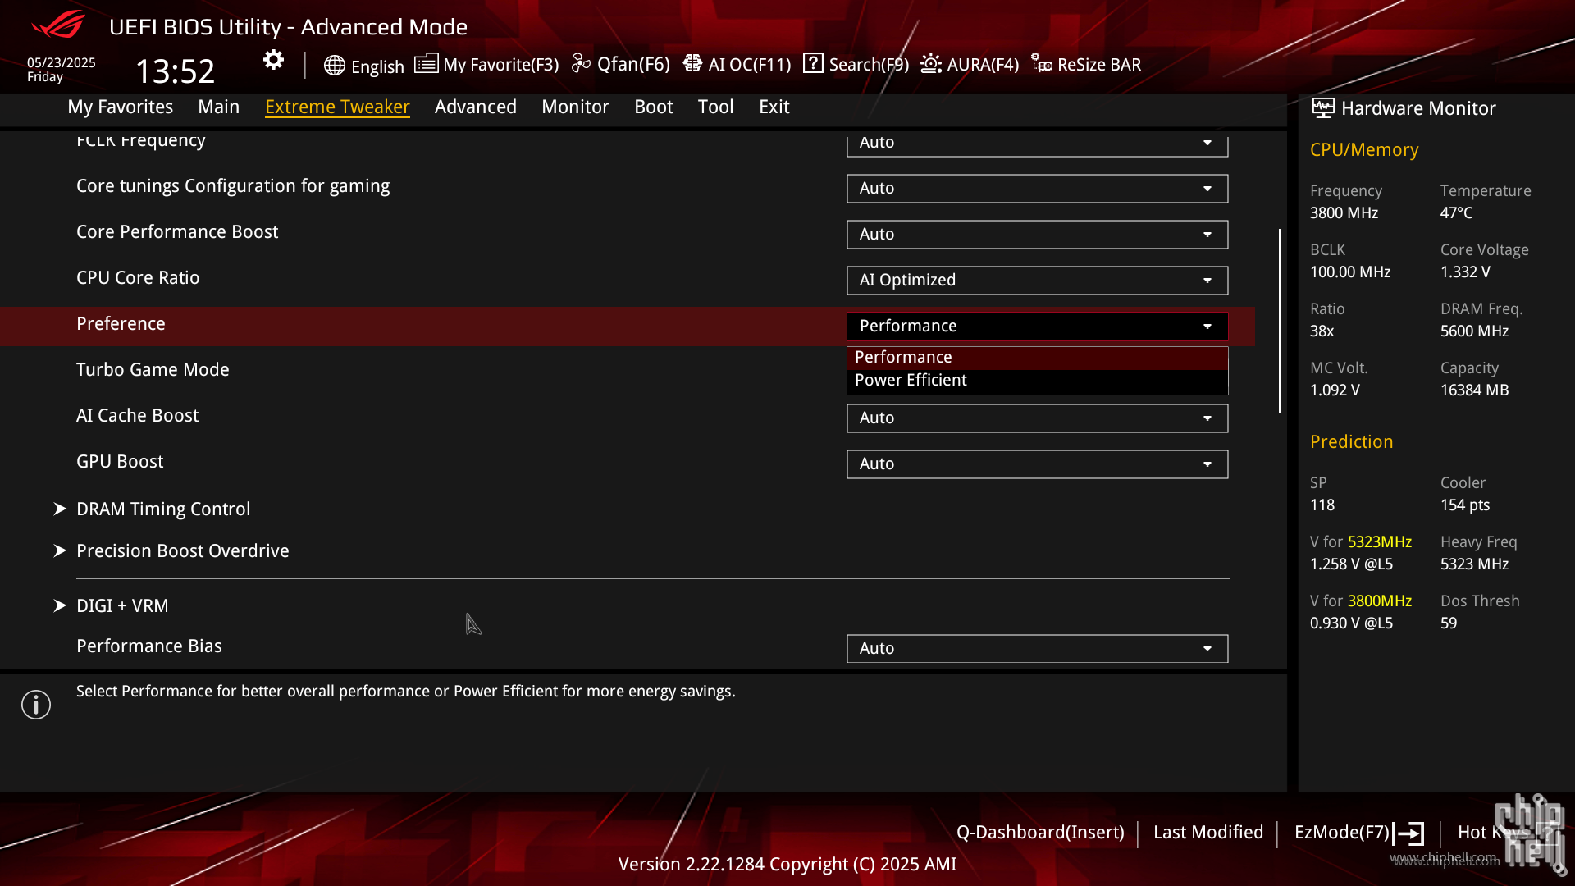Click the Qfan(F6) label

pos(633,64)
